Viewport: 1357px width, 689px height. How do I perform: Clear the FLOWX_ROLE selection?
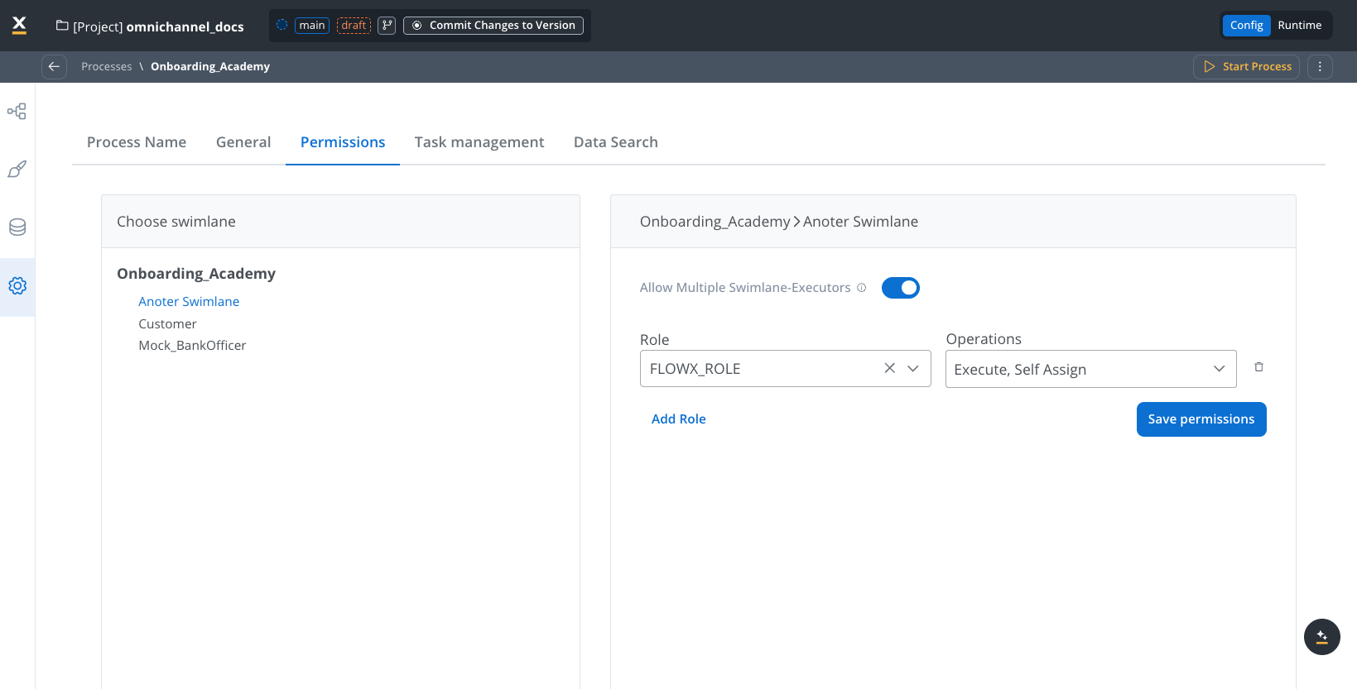coord(889,369)
